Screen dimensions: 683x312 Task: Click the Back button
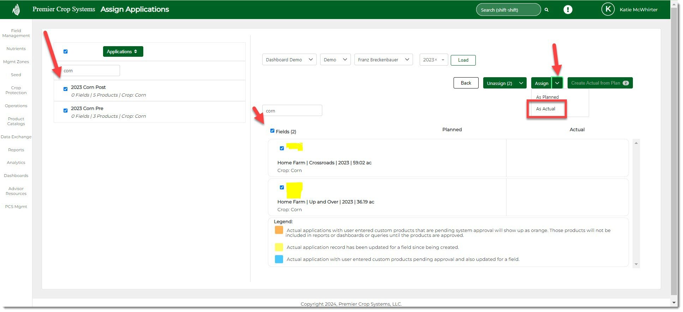[466, 83]
